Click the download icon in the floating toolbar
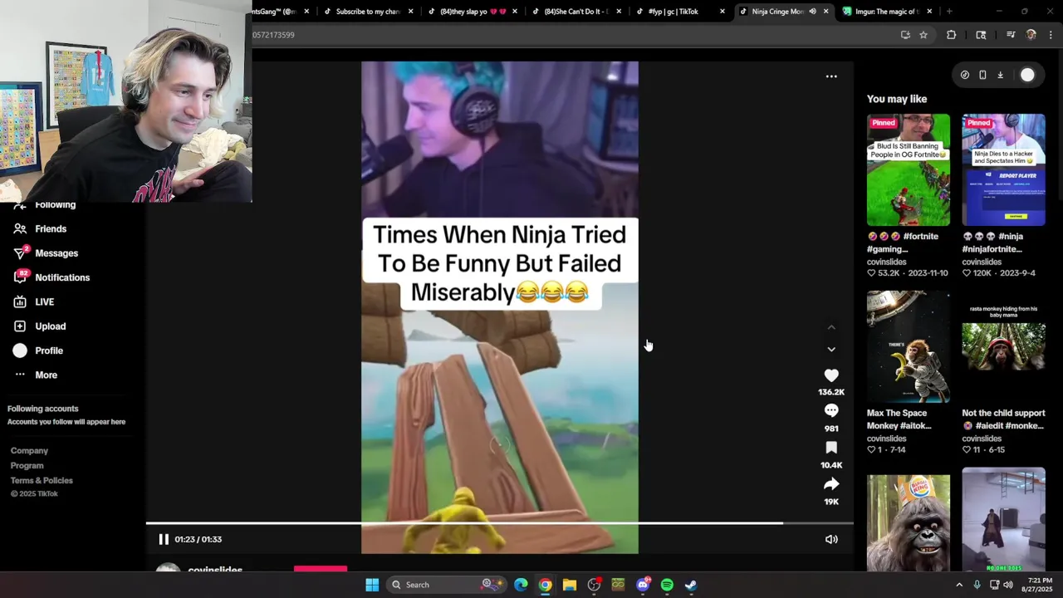This screenshot has height=598, width=1063. click(x=1000, y=75)
